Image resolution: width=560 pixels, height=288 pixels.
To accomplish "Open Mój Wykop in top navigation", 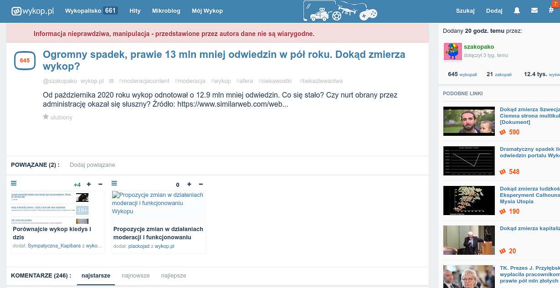I will tap(207, 10).
